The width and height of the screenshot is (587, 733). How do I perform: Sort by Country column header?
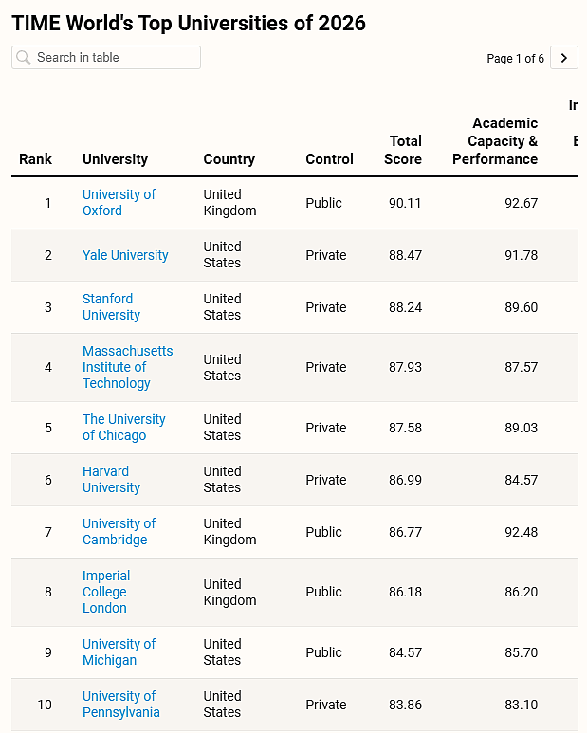pyautogui.click(x=229, y=159)
